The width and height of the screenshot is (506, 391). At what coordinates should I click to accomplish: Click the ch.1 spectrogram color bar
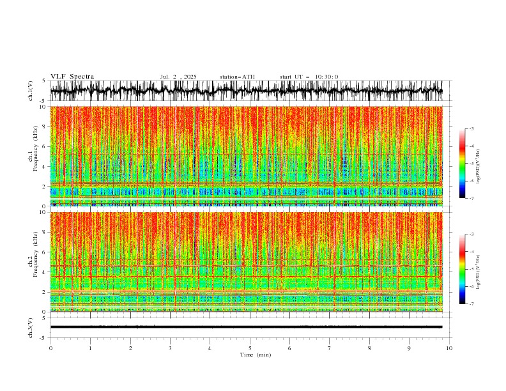coord(462,164)
